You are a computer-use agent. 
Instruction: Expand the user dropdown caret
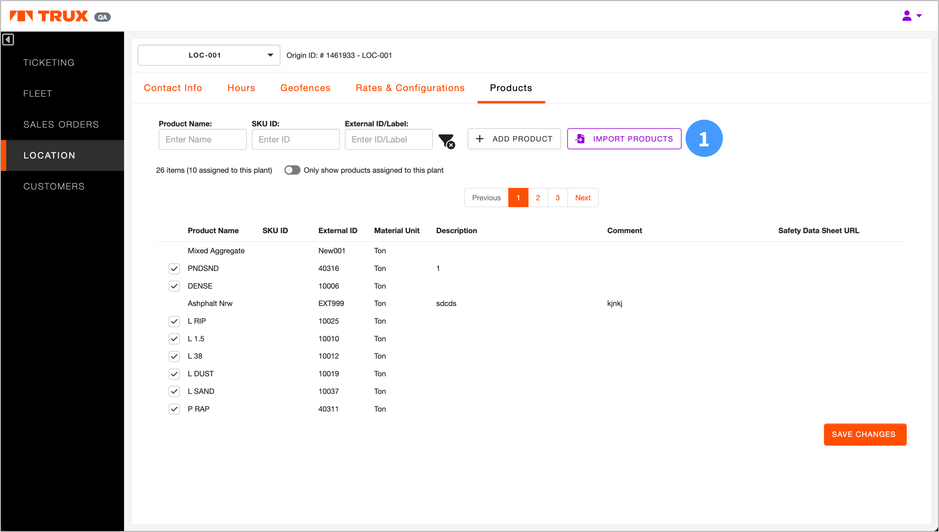click(x=919, y=16)
